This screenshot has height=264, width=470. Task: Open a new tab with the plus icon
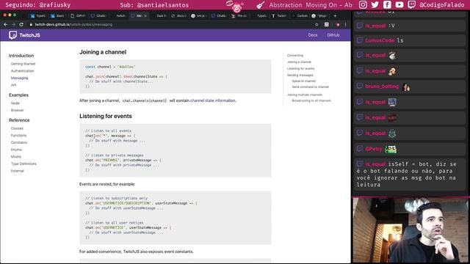tap(335, 16)
